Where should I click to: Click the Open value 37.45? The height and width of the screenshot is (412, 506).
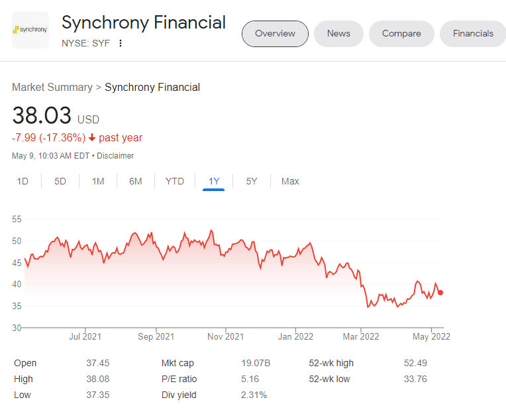tap(98, 363)
